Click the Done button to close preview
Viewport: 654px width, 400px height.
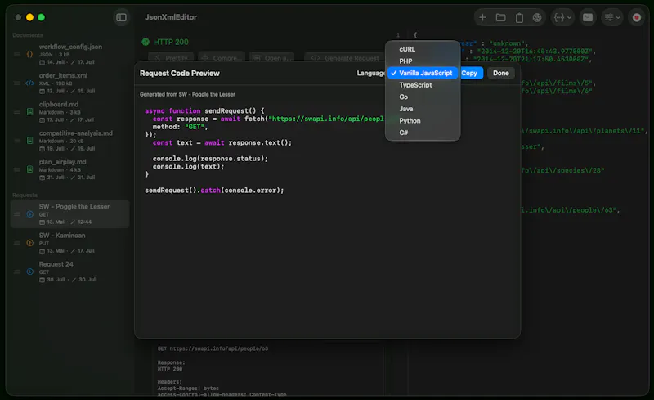[x=501, y=73]
